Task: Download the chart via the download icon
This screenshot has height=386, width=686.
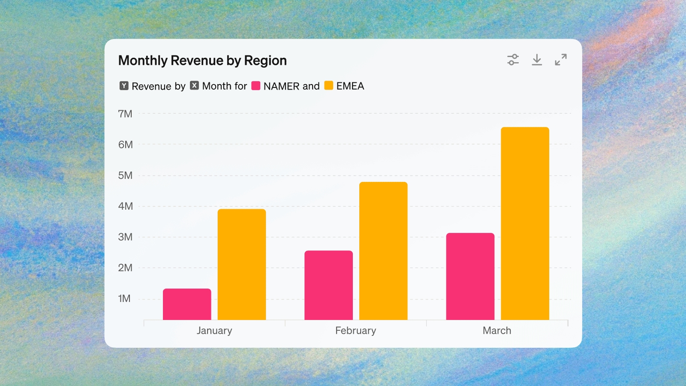Action: tap(537, 60)
